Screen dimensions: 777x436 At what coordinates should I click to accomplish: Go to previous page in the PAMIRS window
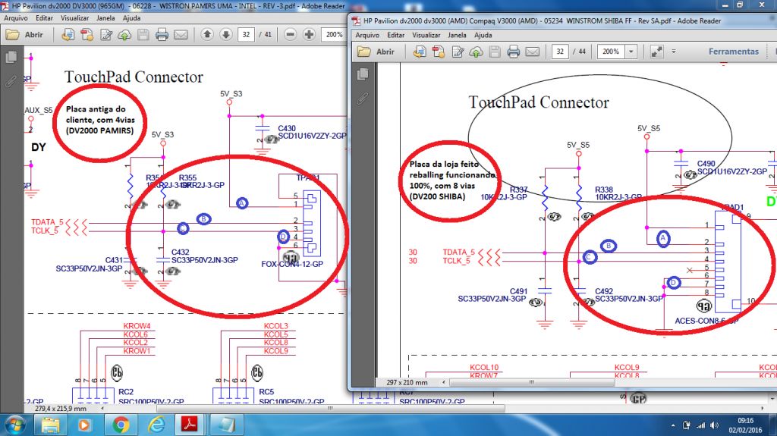pyautogui.click(x=207, y=35)
